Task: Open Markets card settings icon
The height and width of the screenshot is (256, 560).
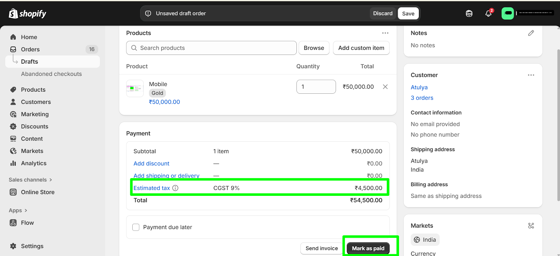Action: (x=531, y=226)
